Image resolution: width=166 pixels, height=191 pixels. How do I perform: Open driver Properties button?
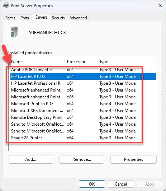click(x=133, y=159)
